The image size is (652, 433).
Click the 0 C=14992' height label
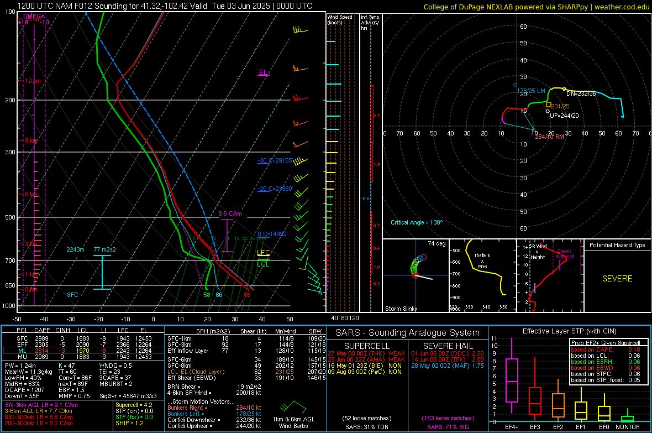[272, 234]
